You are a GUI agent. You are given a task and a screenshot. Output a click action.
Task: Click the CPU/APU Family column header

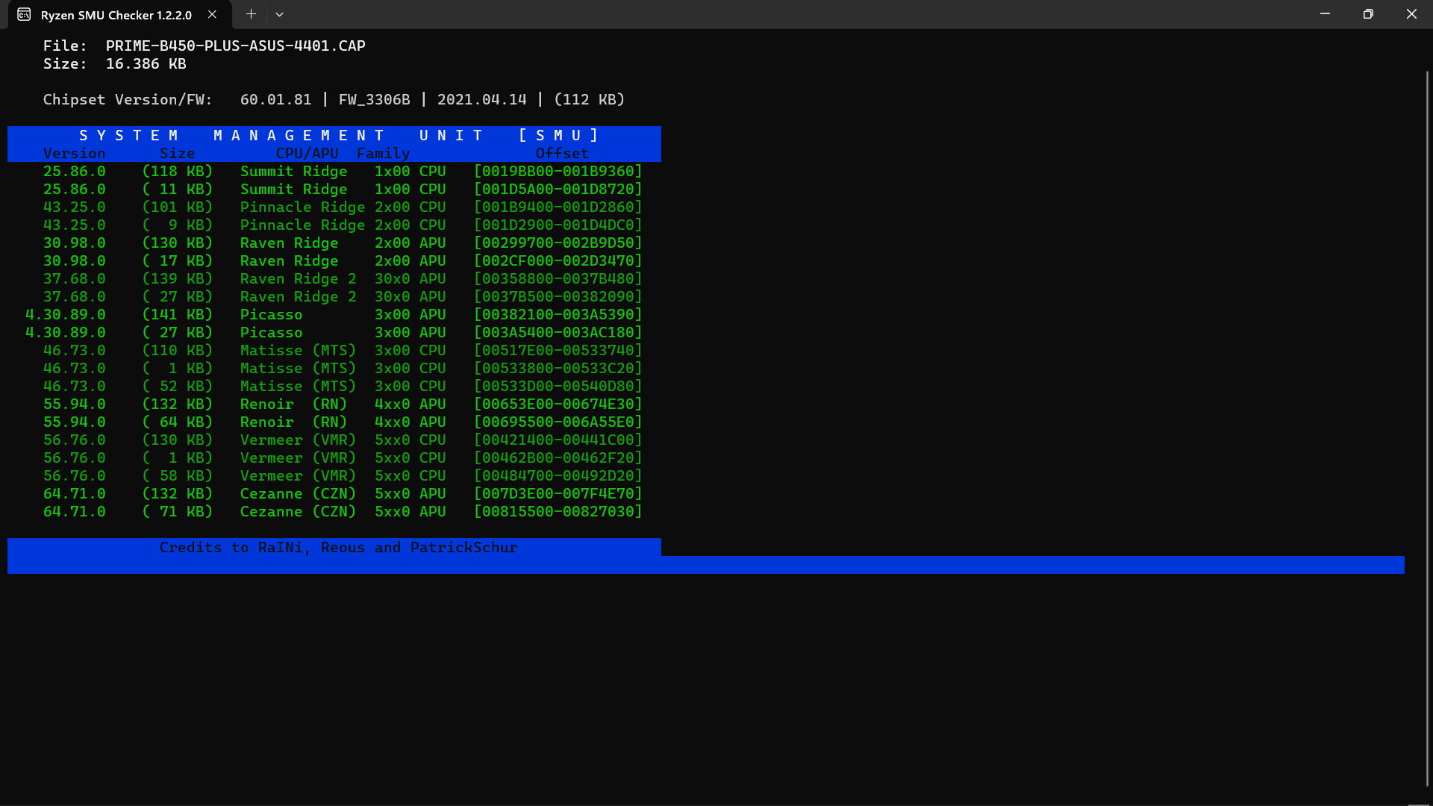pos(343,153)
